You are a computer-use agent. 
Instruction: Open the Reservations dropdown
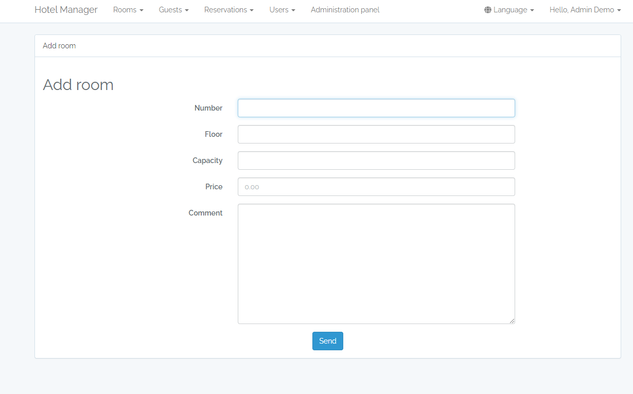tap(228, 10)
